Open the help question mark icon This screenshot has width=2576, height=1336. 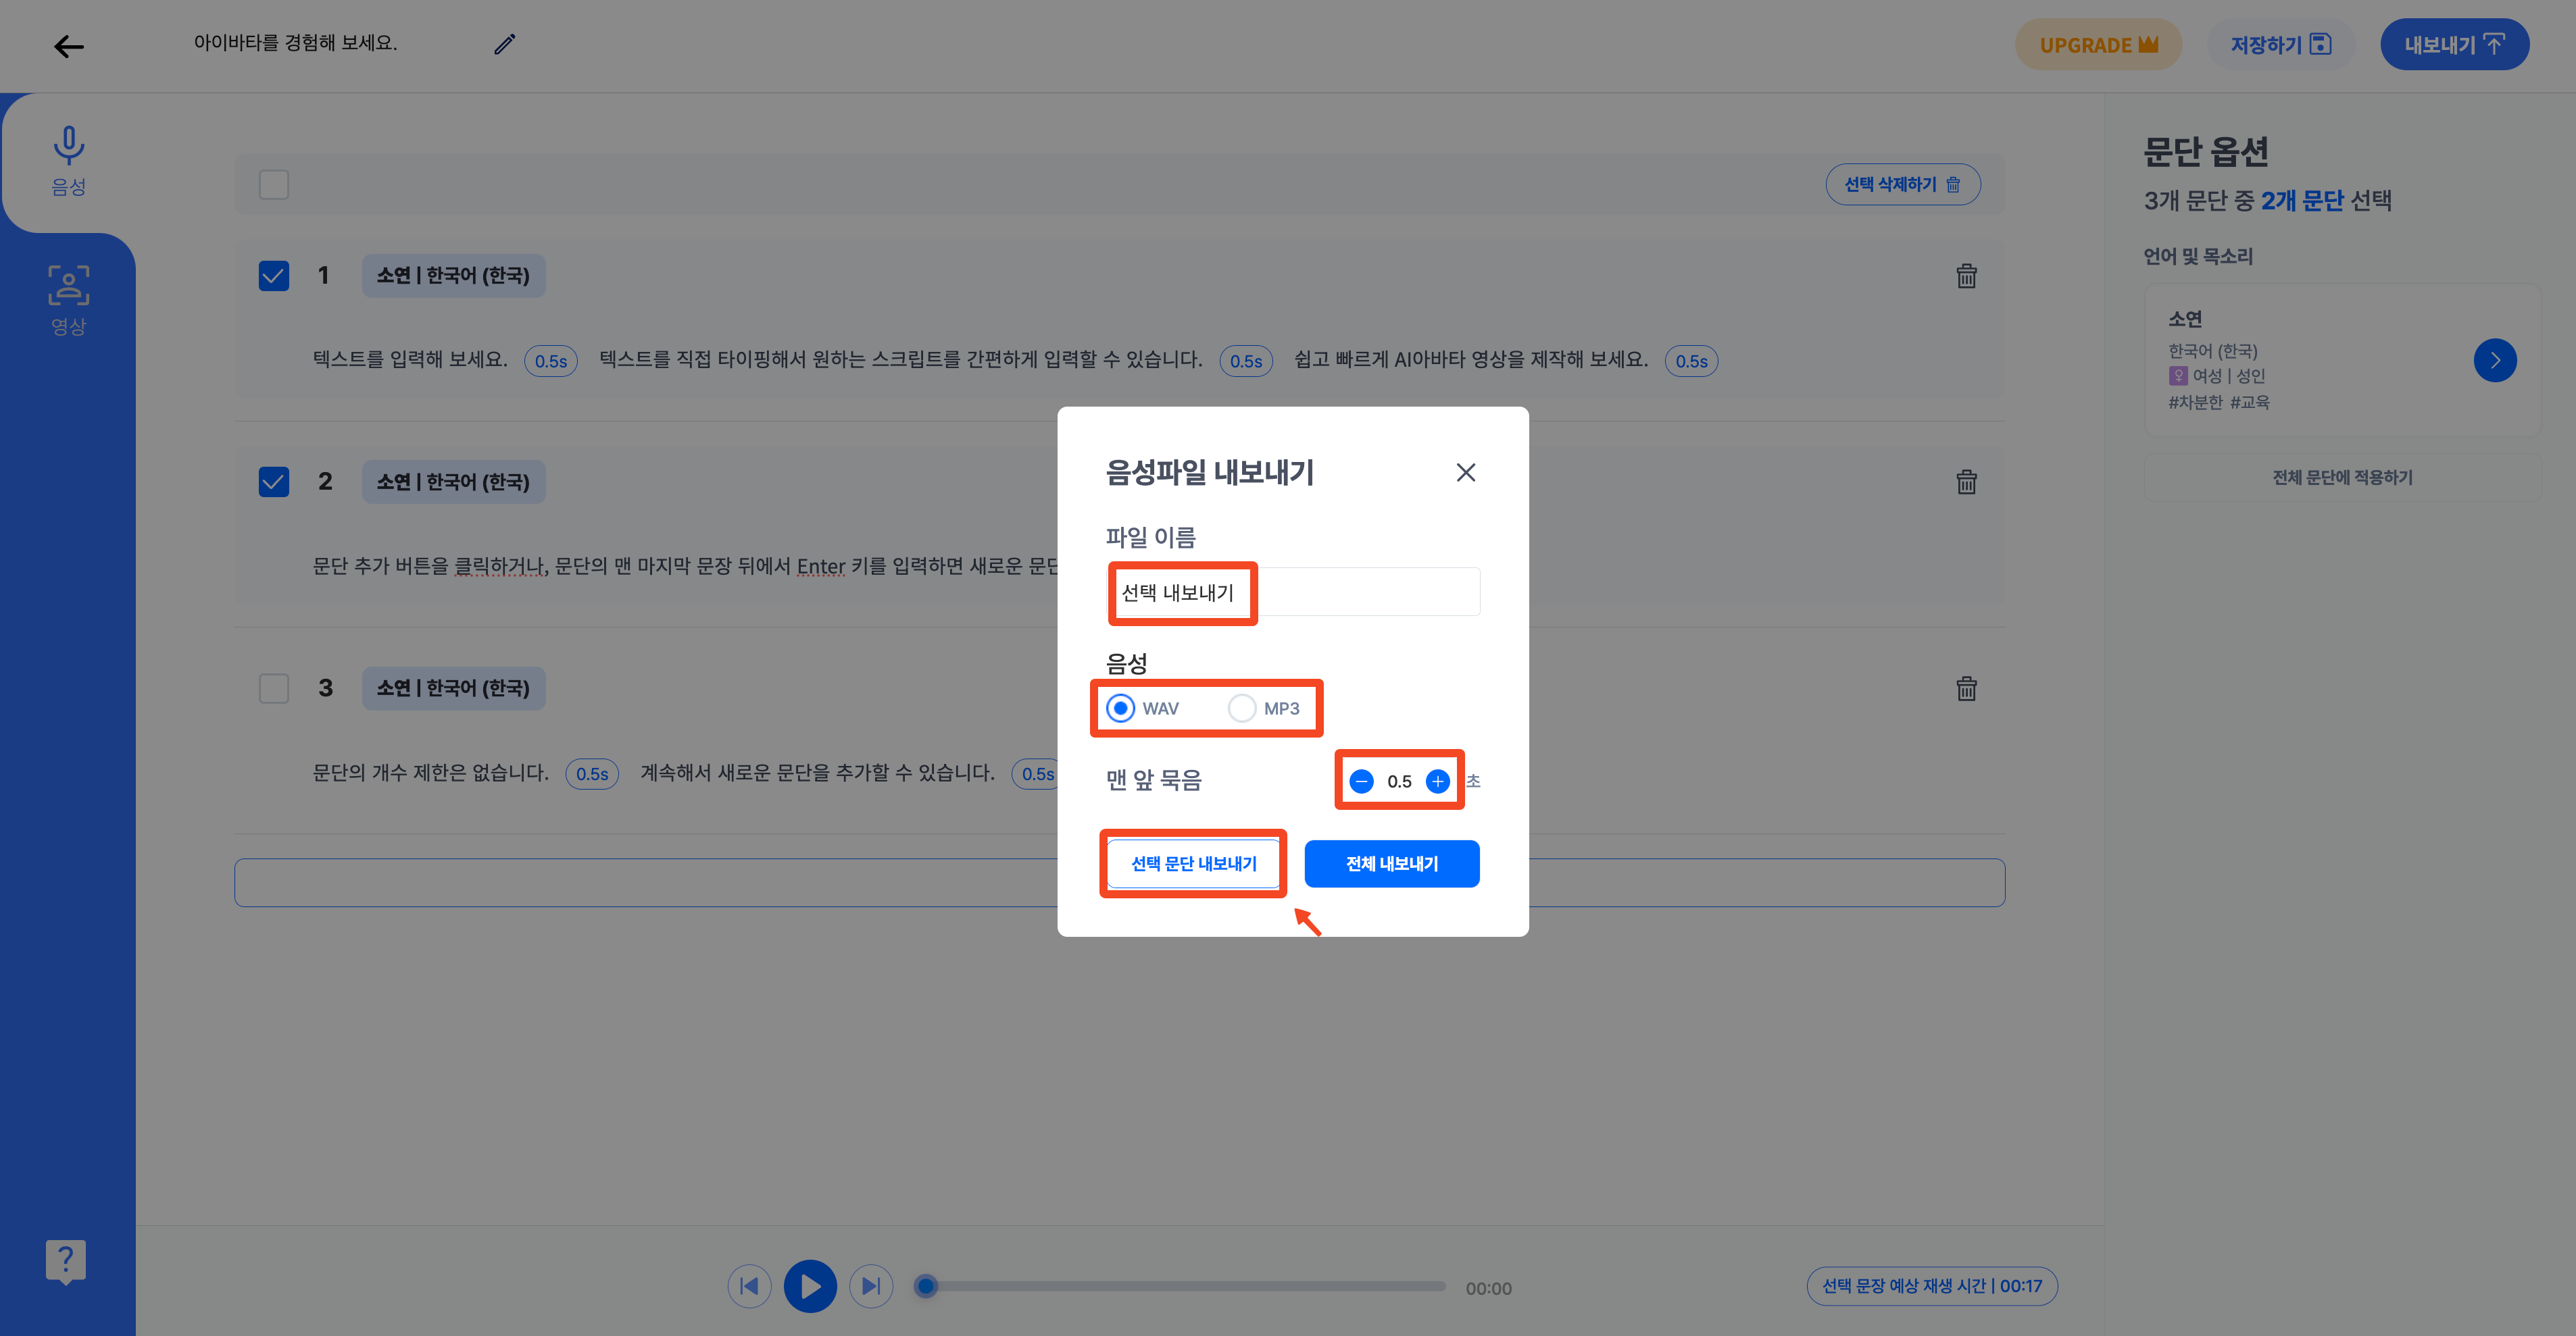[x=66, y=1261]
